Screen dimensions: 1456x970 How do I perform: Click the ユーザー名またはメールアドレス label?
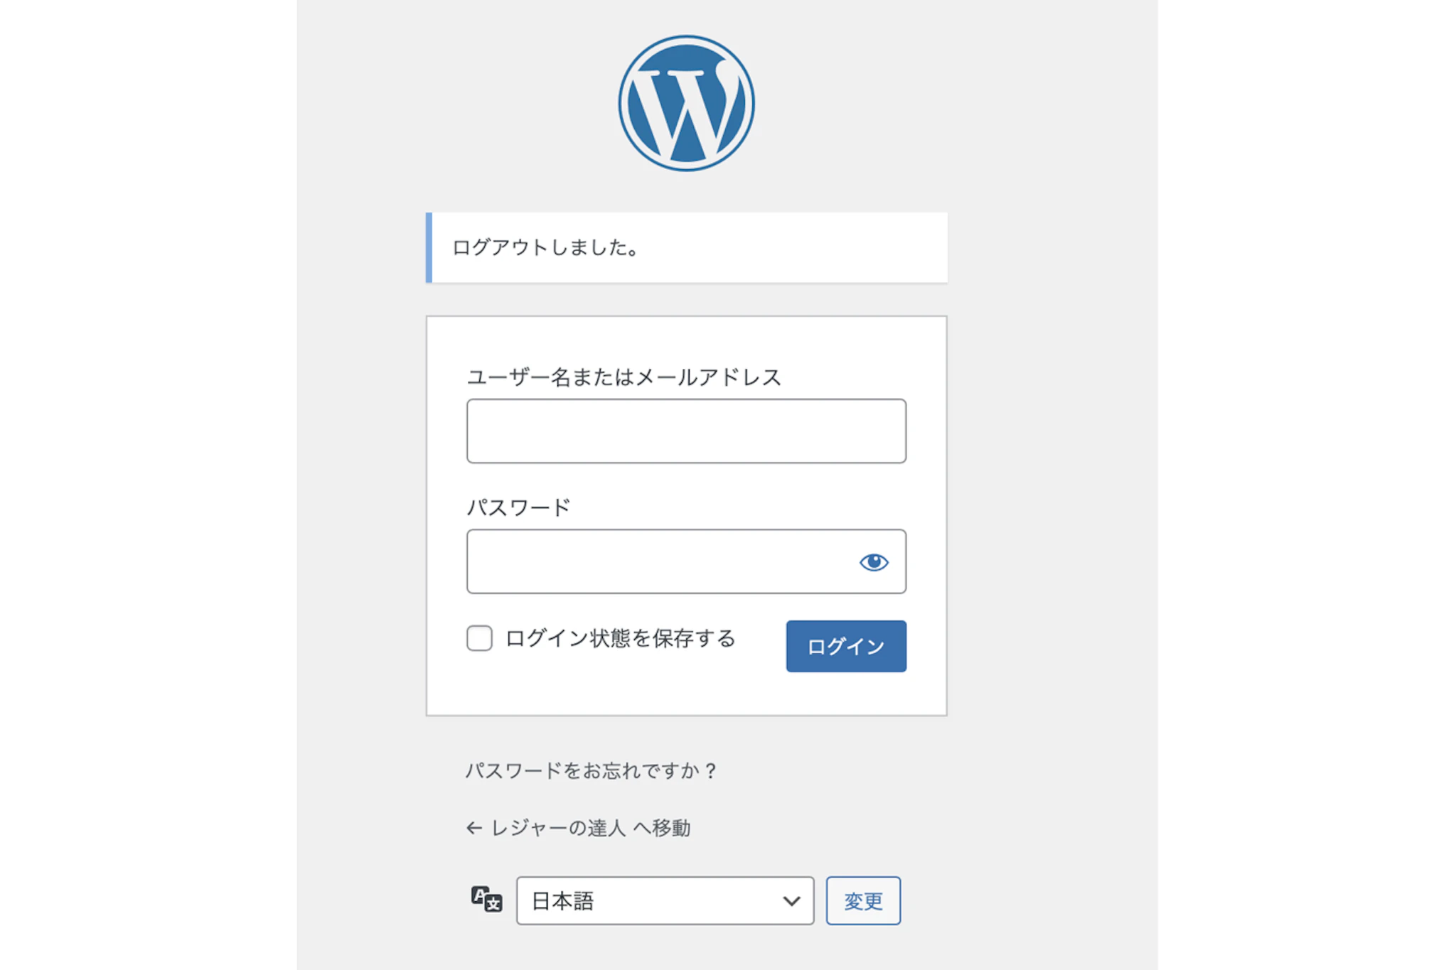(x=623, y=377)
